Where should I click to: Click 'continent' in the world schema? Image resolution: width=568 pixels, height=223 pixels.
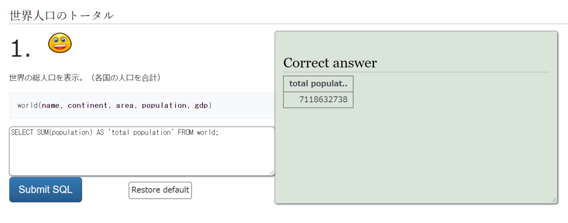(x=88, y=105)
